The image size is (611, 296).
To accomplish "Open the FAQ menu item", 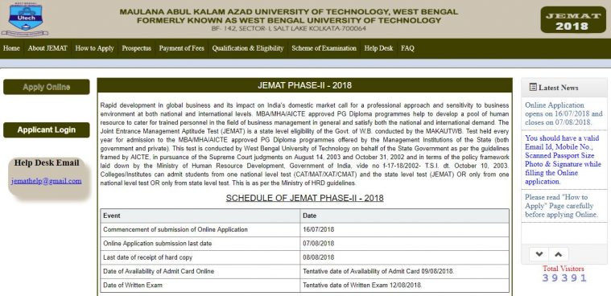I will 407,48.
